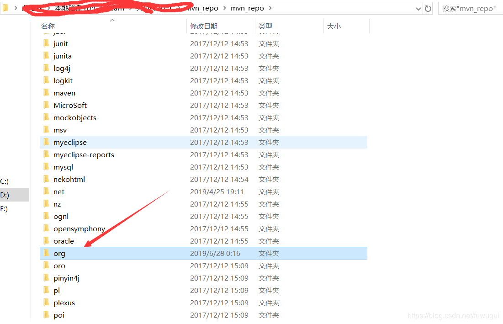The width and height of the screenshot is (503, 324).
Task: Click the msv folder icon
Action: [x=46, y=130]
